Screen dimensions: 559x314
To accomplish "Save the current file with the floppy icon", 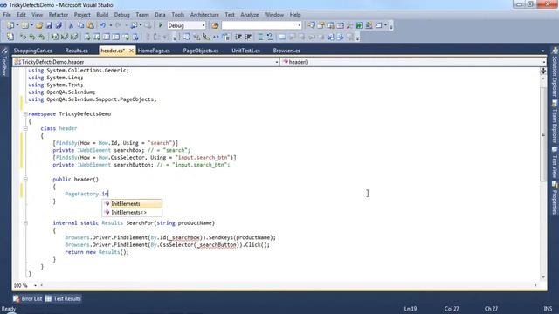I will point(49,25).
